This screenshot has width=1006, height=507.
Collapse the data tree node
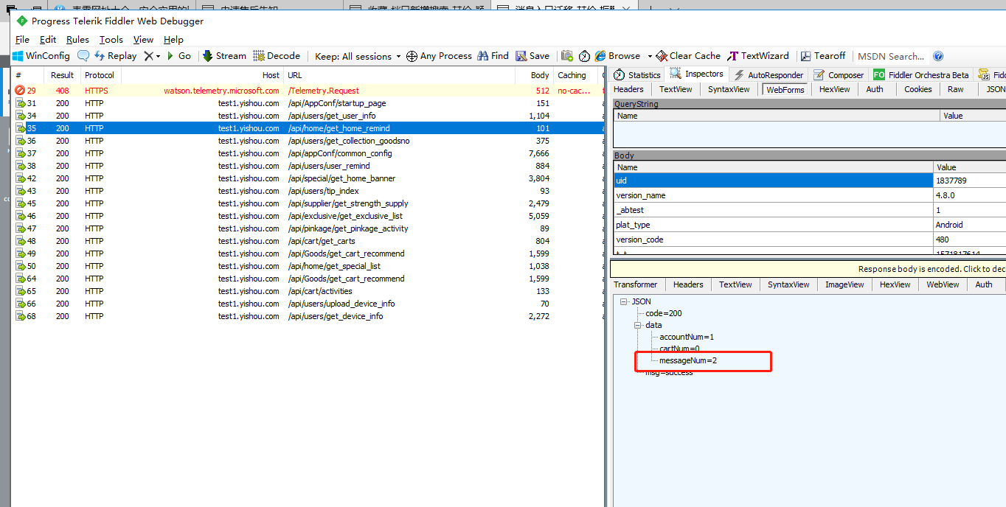pos(638,325)
